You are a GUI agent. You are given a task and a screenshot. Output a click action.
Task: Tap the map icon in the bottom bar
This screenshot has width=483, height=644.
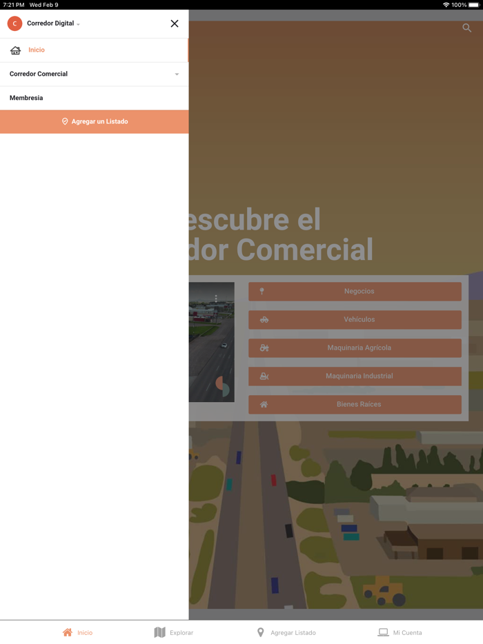point(159,632)
